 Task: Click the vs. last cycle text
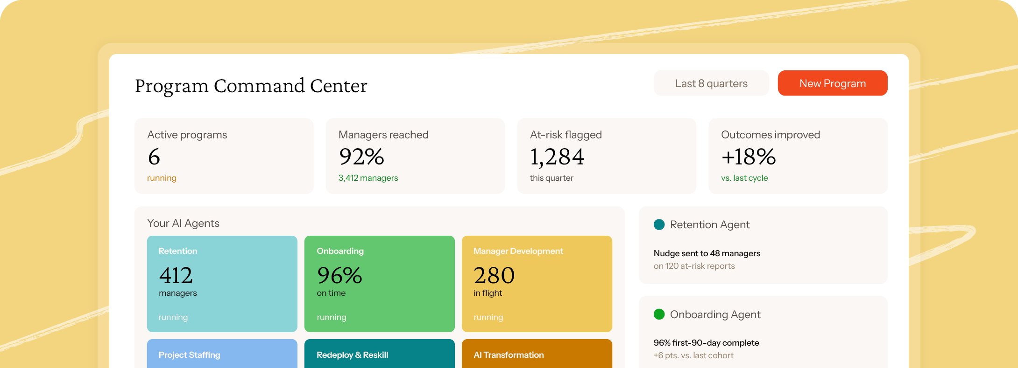pyautogui.click(x=744, y=178)
